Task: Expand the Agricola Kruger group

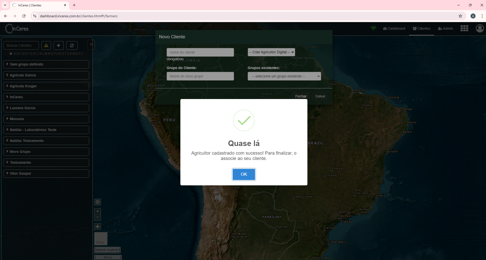Action: pos(46,86)
